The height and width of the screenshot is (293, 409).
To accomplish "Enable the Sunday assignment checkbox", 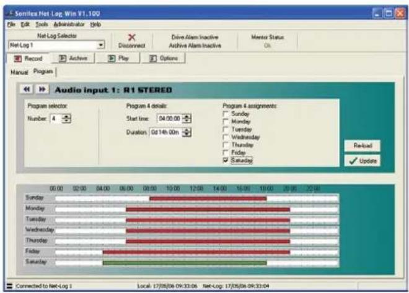I will click(226, 114).
